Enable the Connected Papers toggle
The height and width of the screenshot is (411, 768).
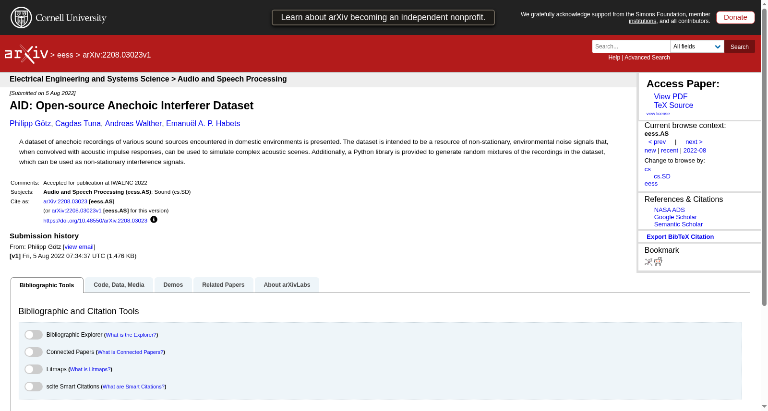34,352
